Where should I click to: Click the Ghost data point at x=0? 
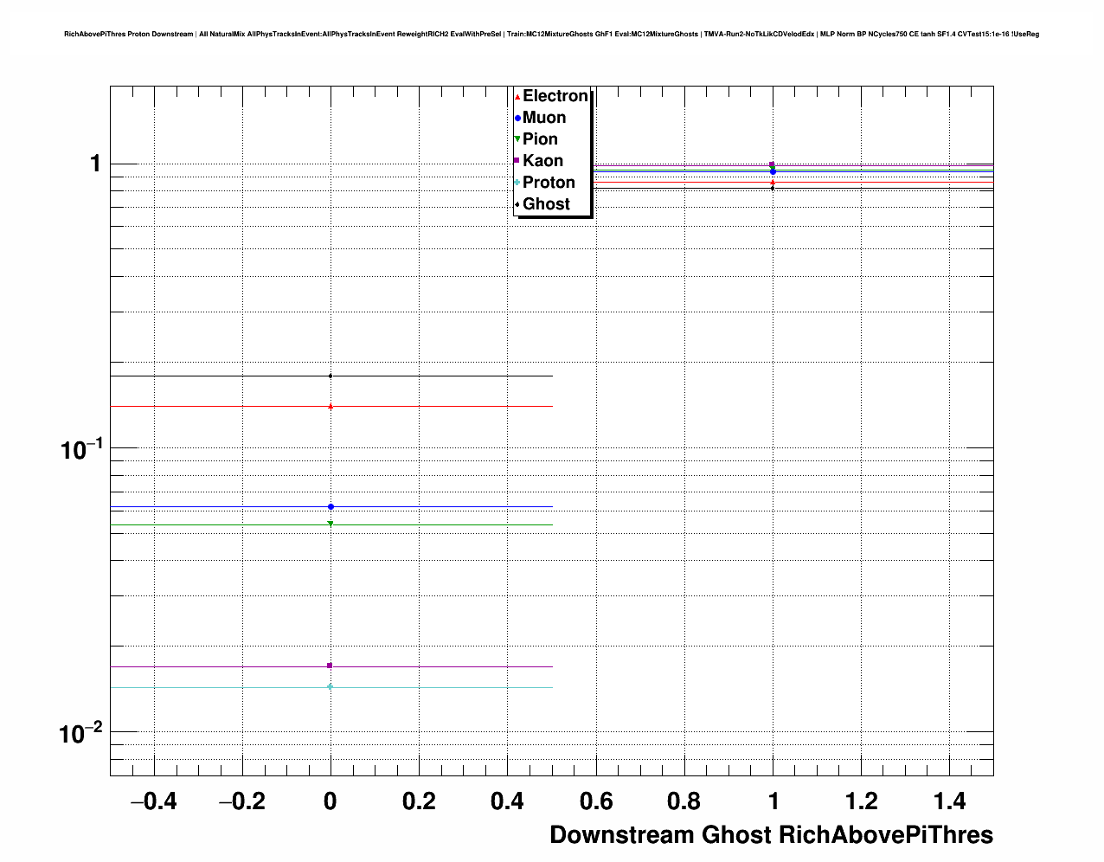(x=331, y=376)
